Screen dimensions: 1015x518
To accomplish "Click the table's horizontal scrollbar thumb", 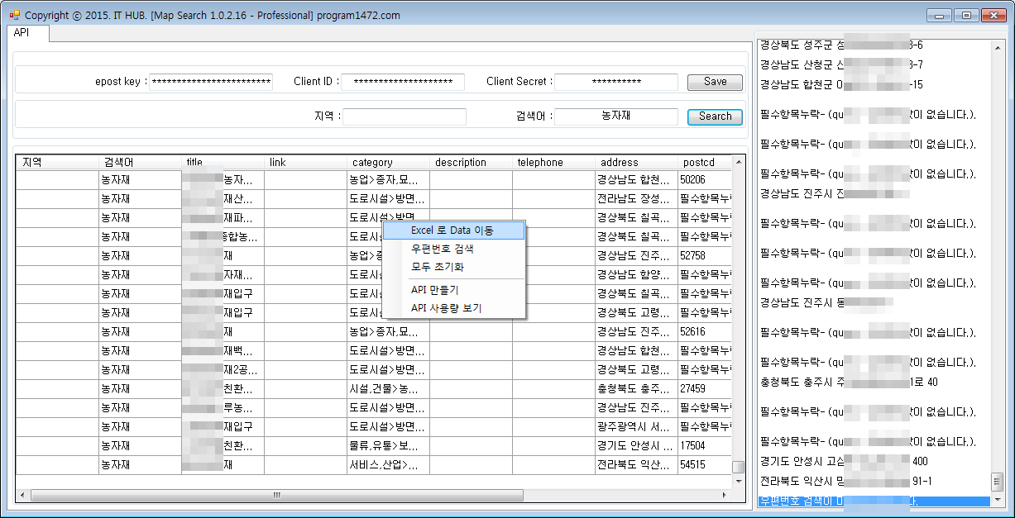I will (276, 496).
